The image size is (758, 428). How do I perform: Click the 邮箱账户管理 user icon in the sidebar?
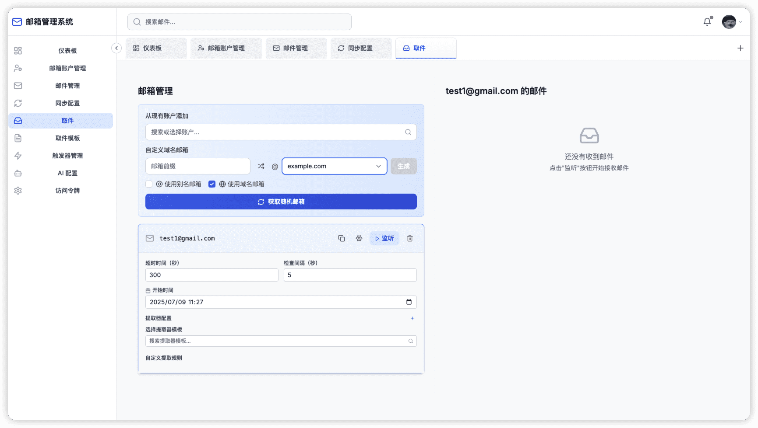pyautogui.click(x=18, y=68)
